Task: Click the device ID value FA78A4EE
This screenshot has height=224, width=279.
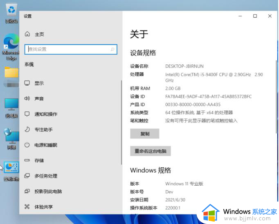Action: (x=208, y=97)
